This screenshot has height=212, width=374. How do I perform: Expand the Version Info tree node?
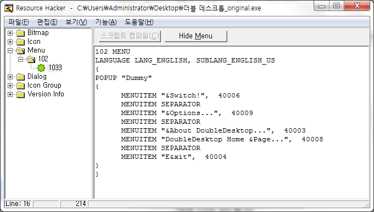[x=10, y=94]
